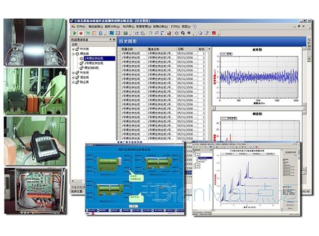Click the red stop icon in toolbar

(81, 33)
